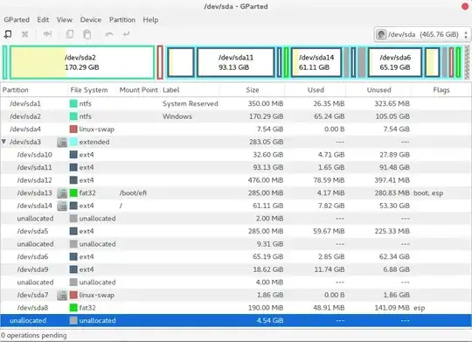The width and height of the screenshot is (472, 342).
Task: Sort by the Size column header
Action: point(253,90)
